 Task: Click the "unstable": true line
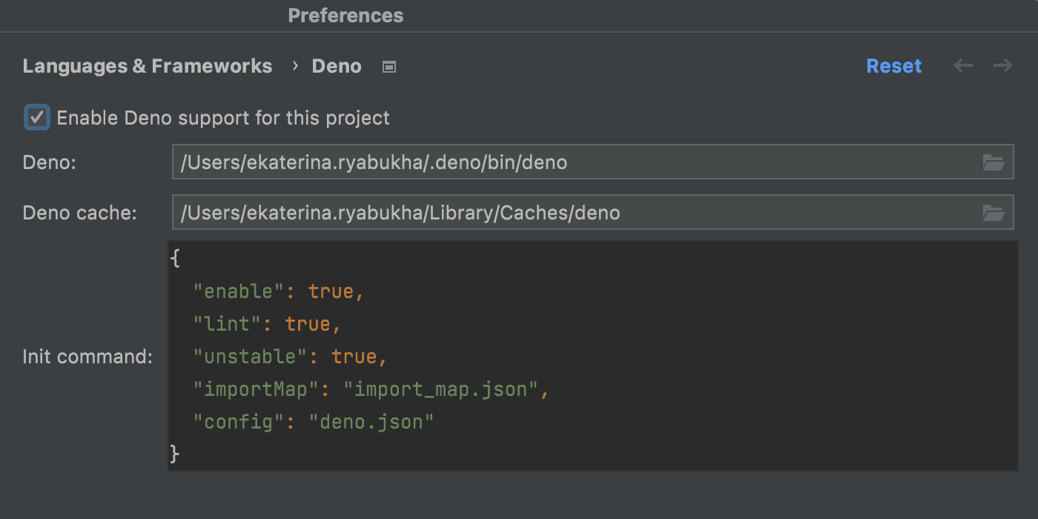tap(291, 357)
